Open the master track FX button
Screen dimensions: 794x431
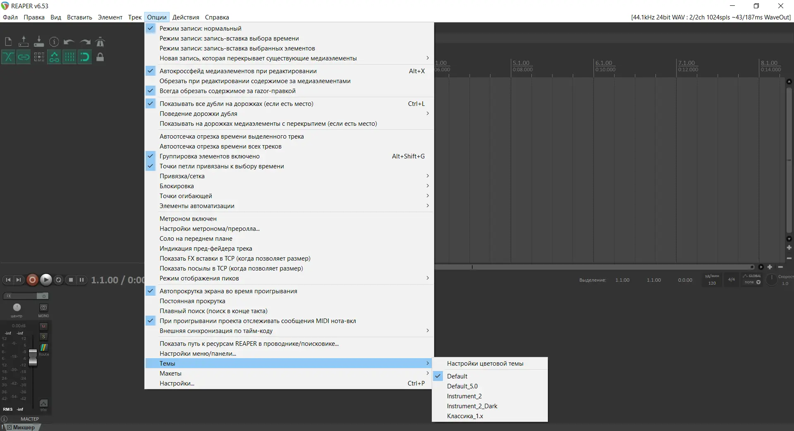pyautogui.click(x=20, y=296)
